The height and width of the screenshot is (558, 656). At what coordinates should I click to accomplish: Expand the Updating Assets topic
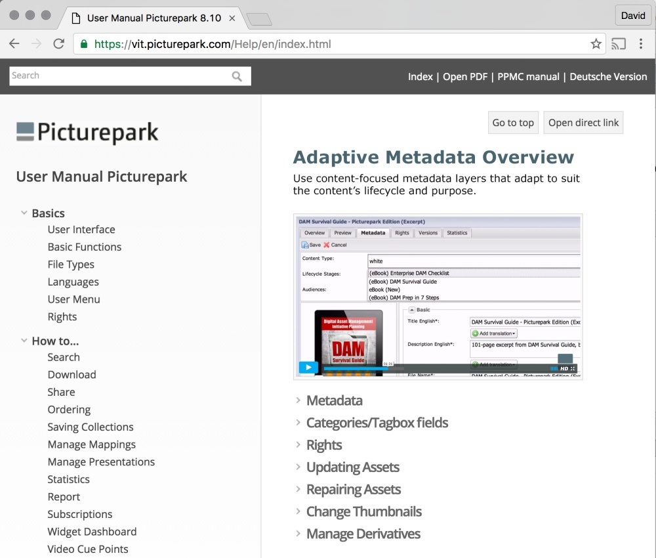coord(298,467)
